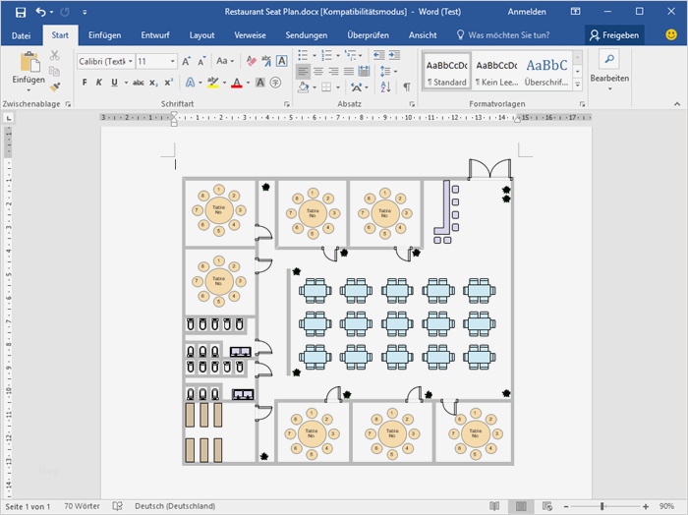
Task: Toggle italic formatting
Action: click(98, 83)
